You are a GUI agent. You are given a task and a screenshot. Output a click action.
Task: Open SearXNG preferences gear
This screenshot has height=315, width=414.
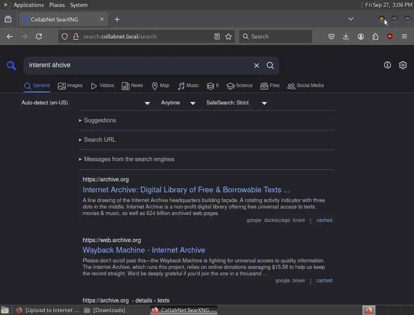tap(403, 65)
